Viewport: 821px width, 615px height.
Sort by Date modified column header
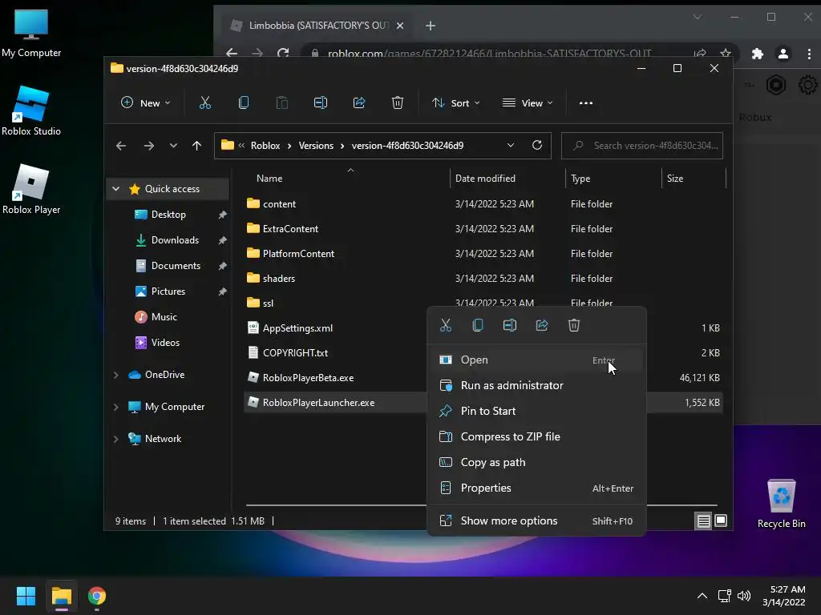485,179
